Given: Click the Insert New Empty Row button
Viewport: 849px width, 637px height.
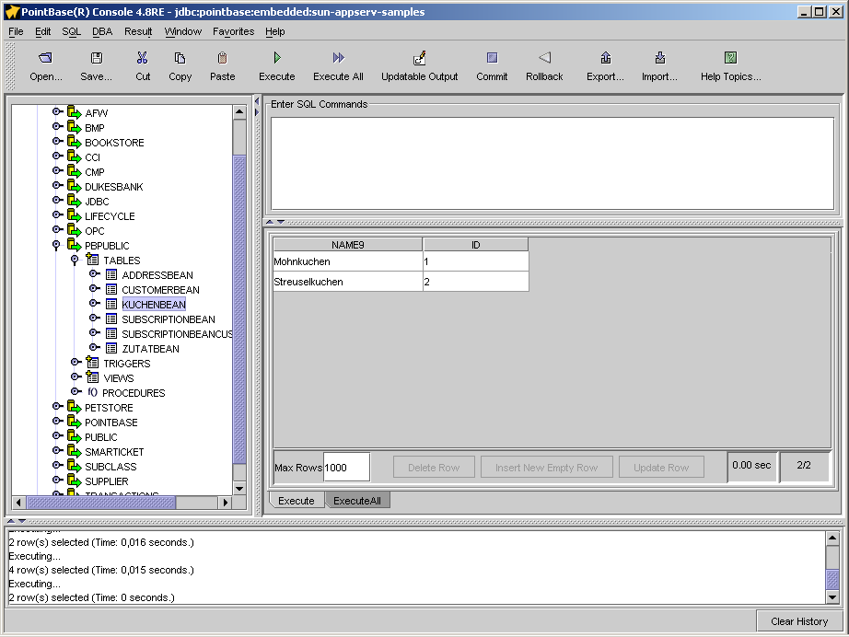Looking at the screenshot, I should click(x=546, y=467).
